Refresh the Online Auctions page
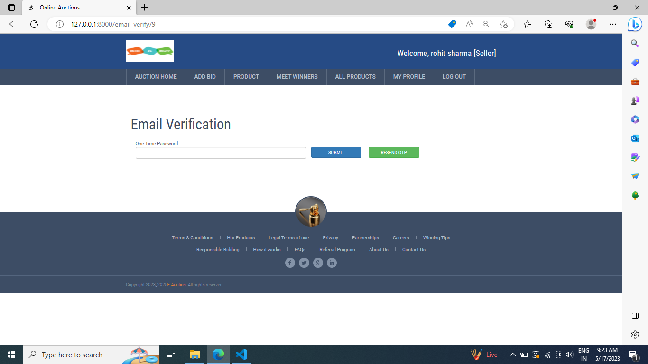648x364 pixels. tap(34, 24)
